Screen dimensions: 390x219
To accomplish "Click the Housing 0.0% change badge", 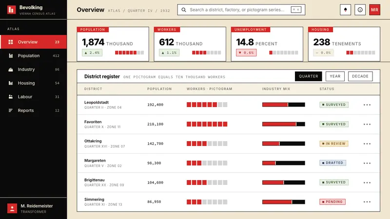I will pos(323,53).
